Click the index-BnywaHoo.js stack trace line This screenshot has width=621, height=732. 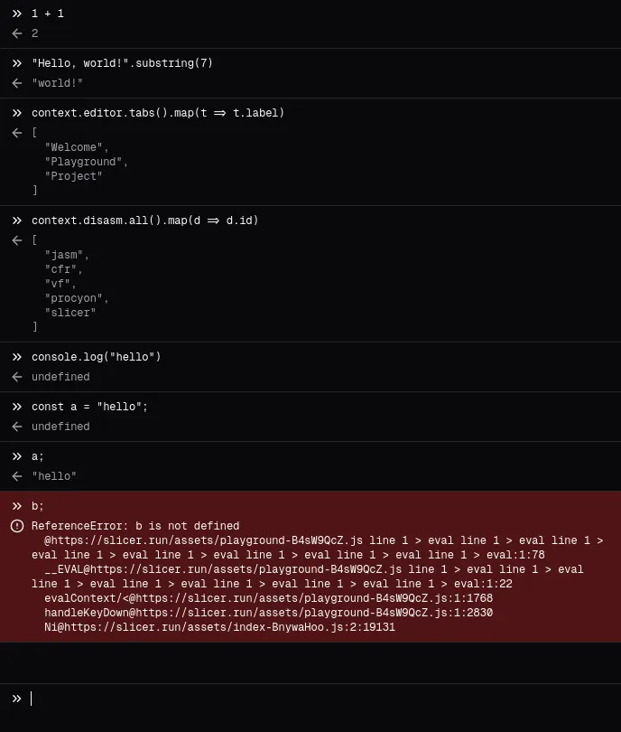[219, 627]
